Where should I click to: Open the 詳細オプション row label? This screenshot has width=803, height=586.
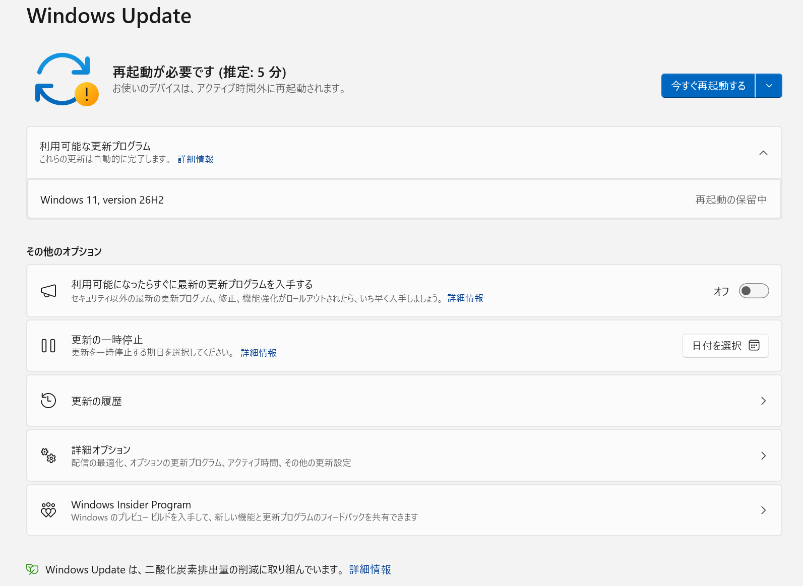101,449
